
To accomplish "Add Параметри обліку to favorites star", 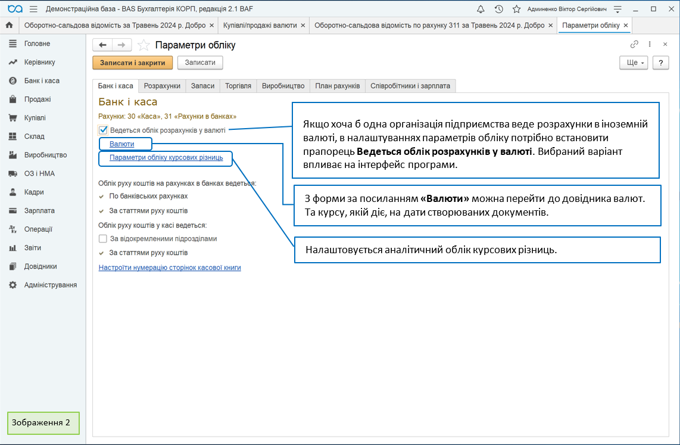I will (x=144, y=45).
